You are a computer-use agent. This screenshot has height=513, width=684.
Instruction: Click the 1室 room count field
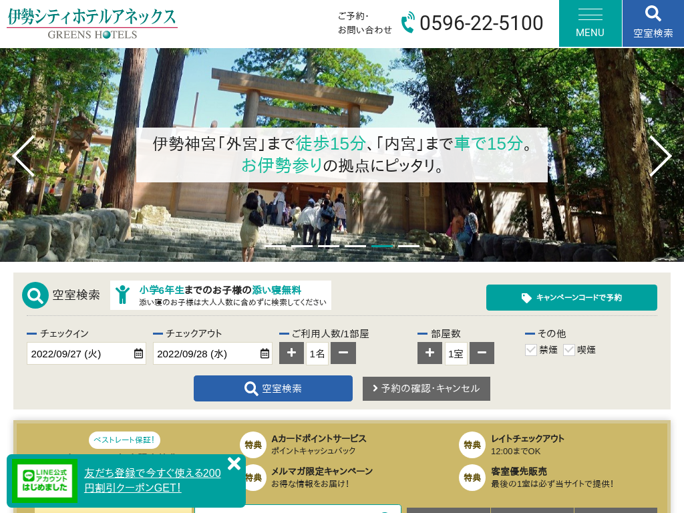click(456, 353)
